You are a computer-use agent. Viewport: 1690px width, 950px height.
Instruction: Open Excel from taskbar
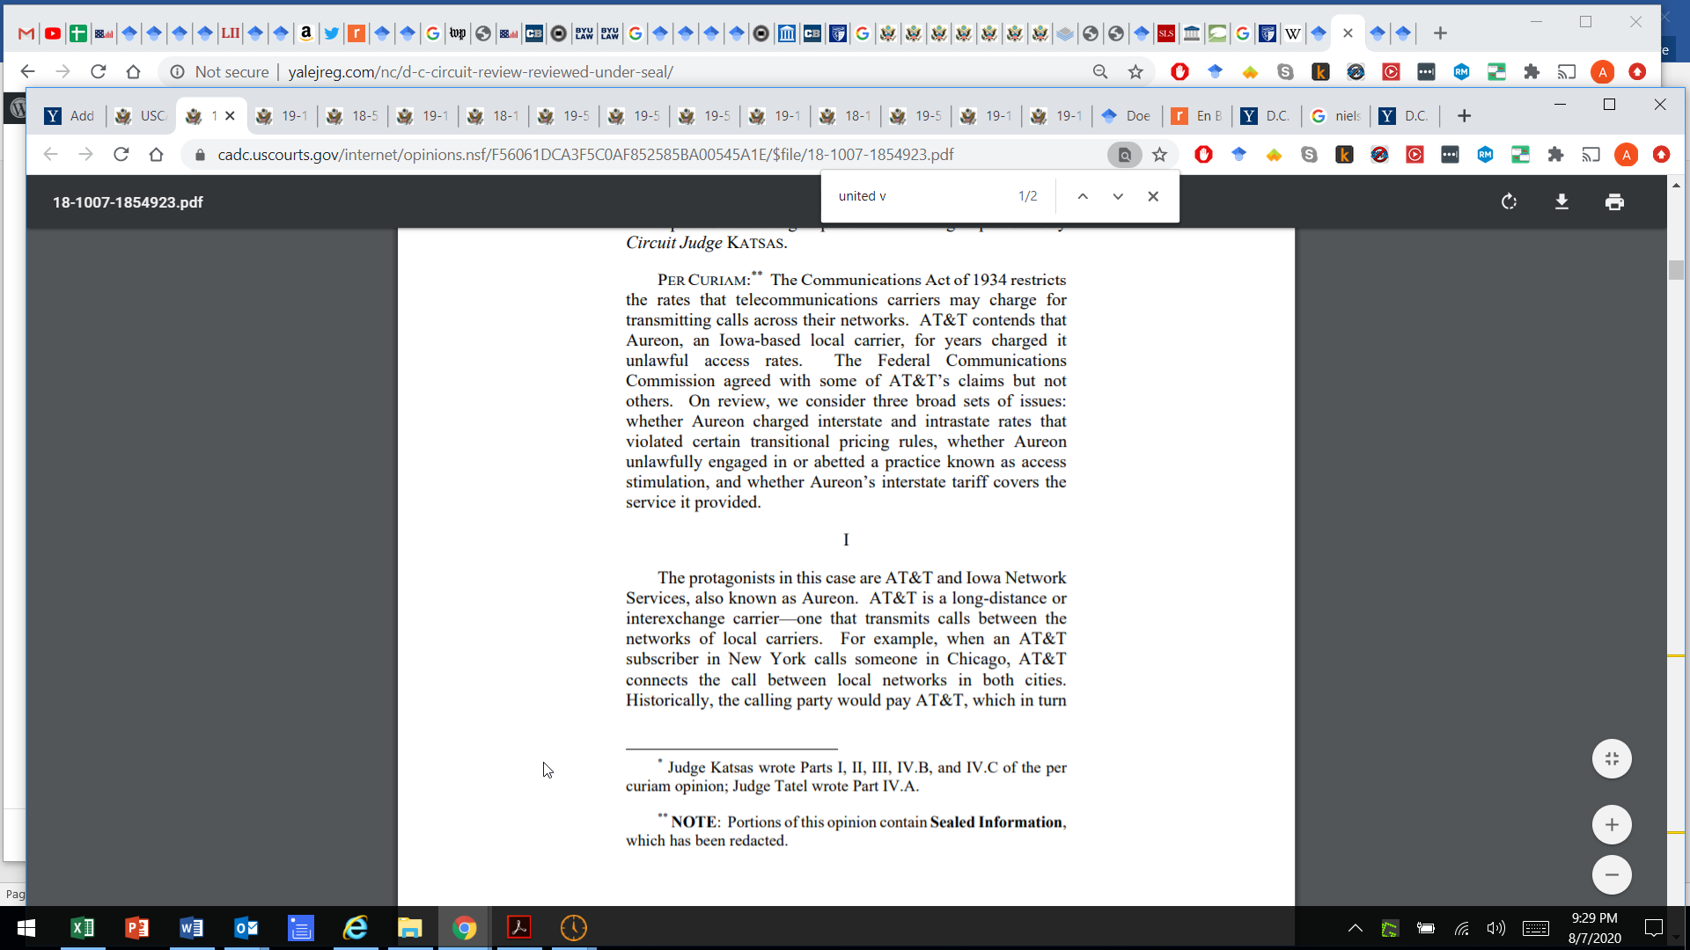(x=82, y=928)
